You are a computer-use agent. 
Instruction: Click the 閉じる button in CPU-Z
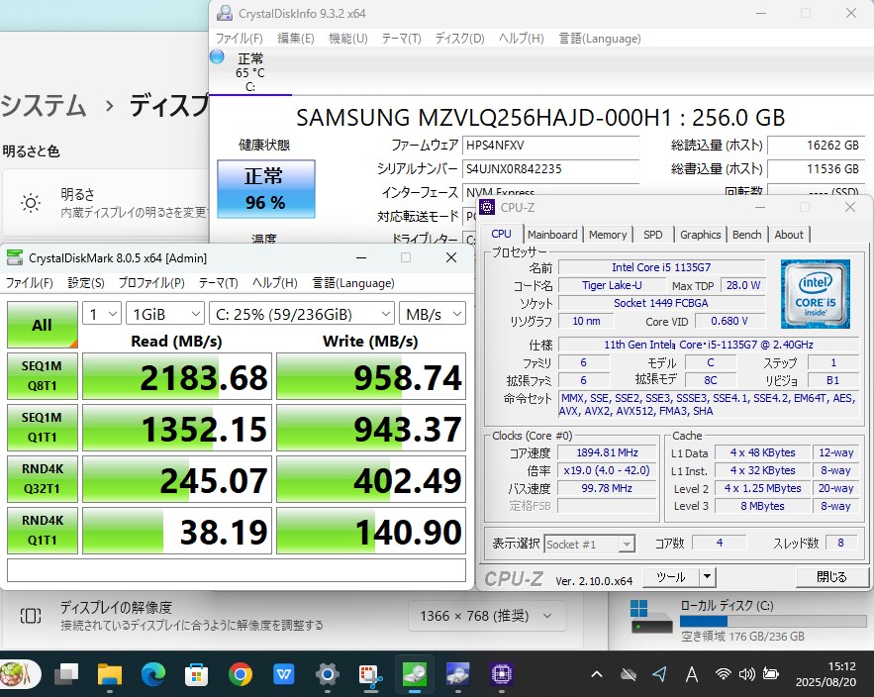pos(831,576)
